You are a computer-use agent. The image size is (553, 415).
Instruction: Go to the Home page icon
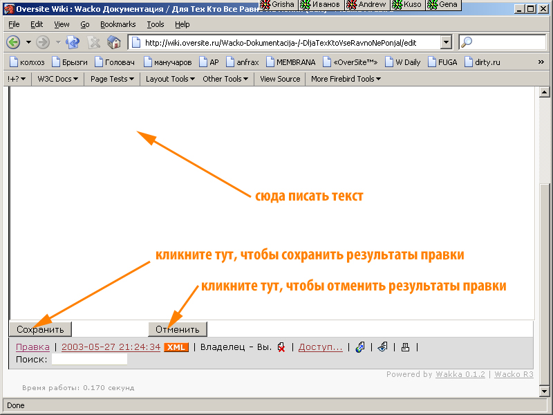coord(114,42)
